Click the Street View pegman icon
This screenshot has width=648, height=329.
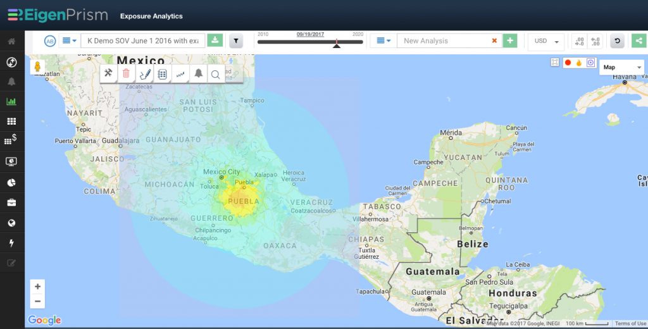pos(37,67)
